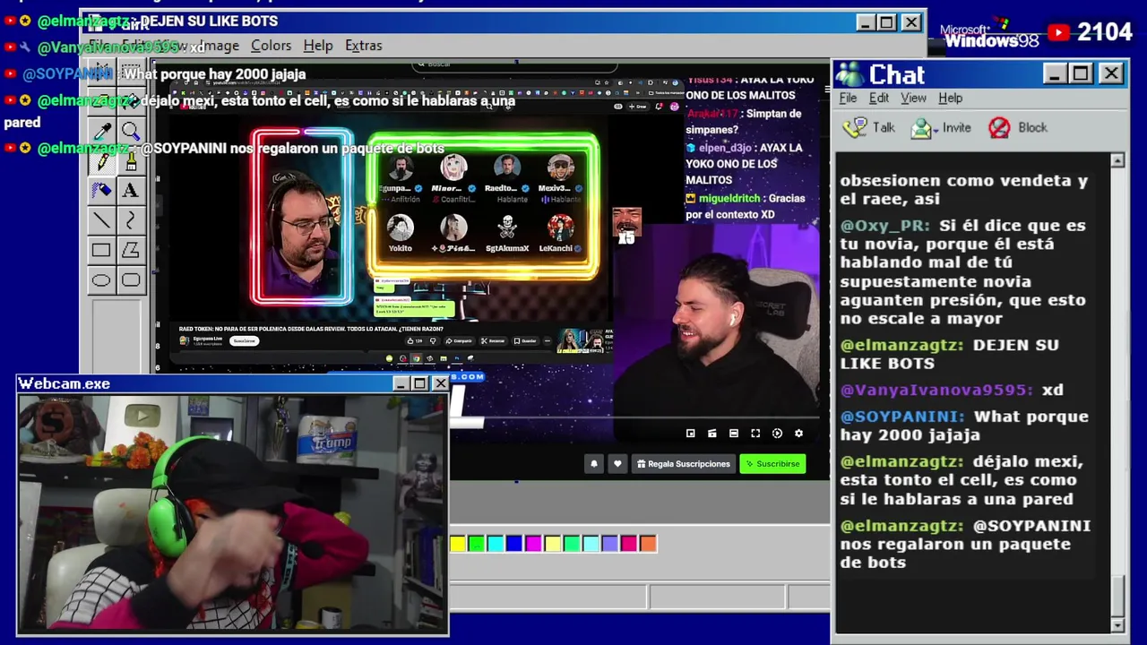Select the Airbrush spray tool
Image resolution: width=1147 pixels, height=645 pixels.
tap(101, 191)
